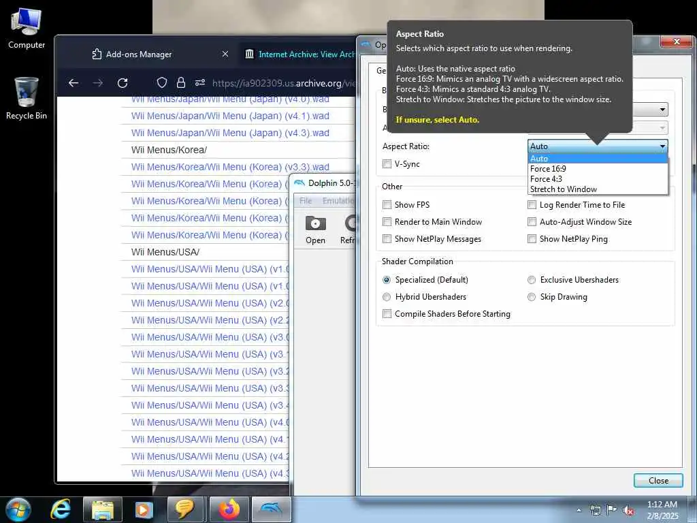Open Wii Menu (USA) (v3.3 link

(210, 388)
